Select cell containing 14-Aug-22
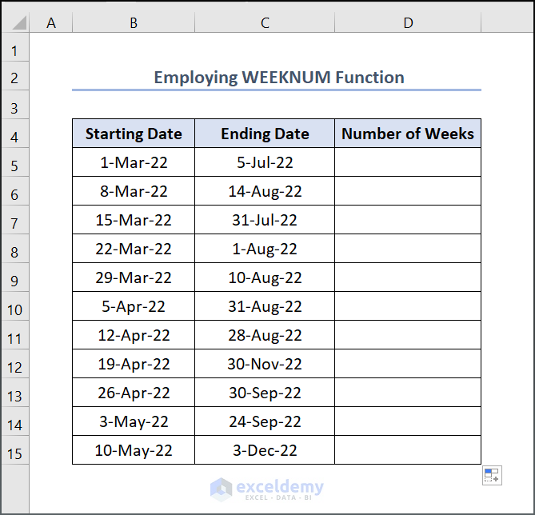The height and width of the screenshot is (515, 535). (265, 191)
